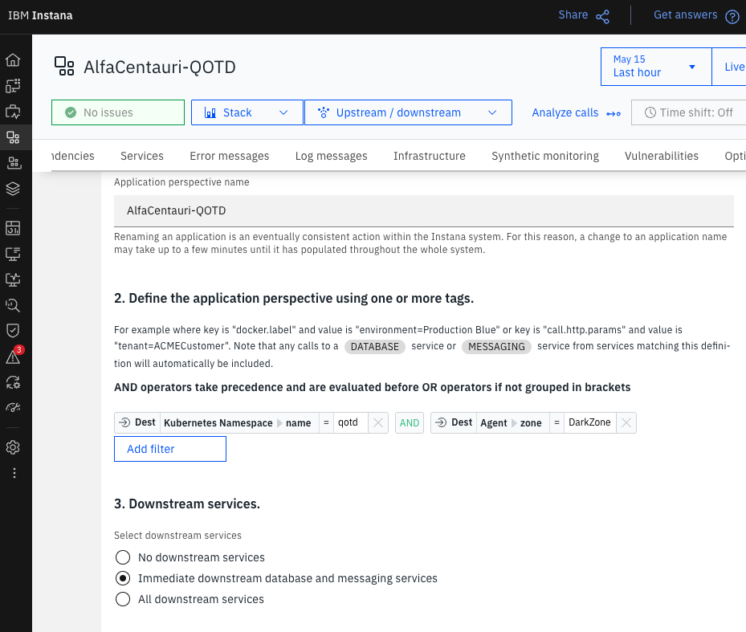This screenshot has height=632, width=746.
Task: Remove the qotd namespace filter
Action: pyautogui.click(x=378, y=422)
